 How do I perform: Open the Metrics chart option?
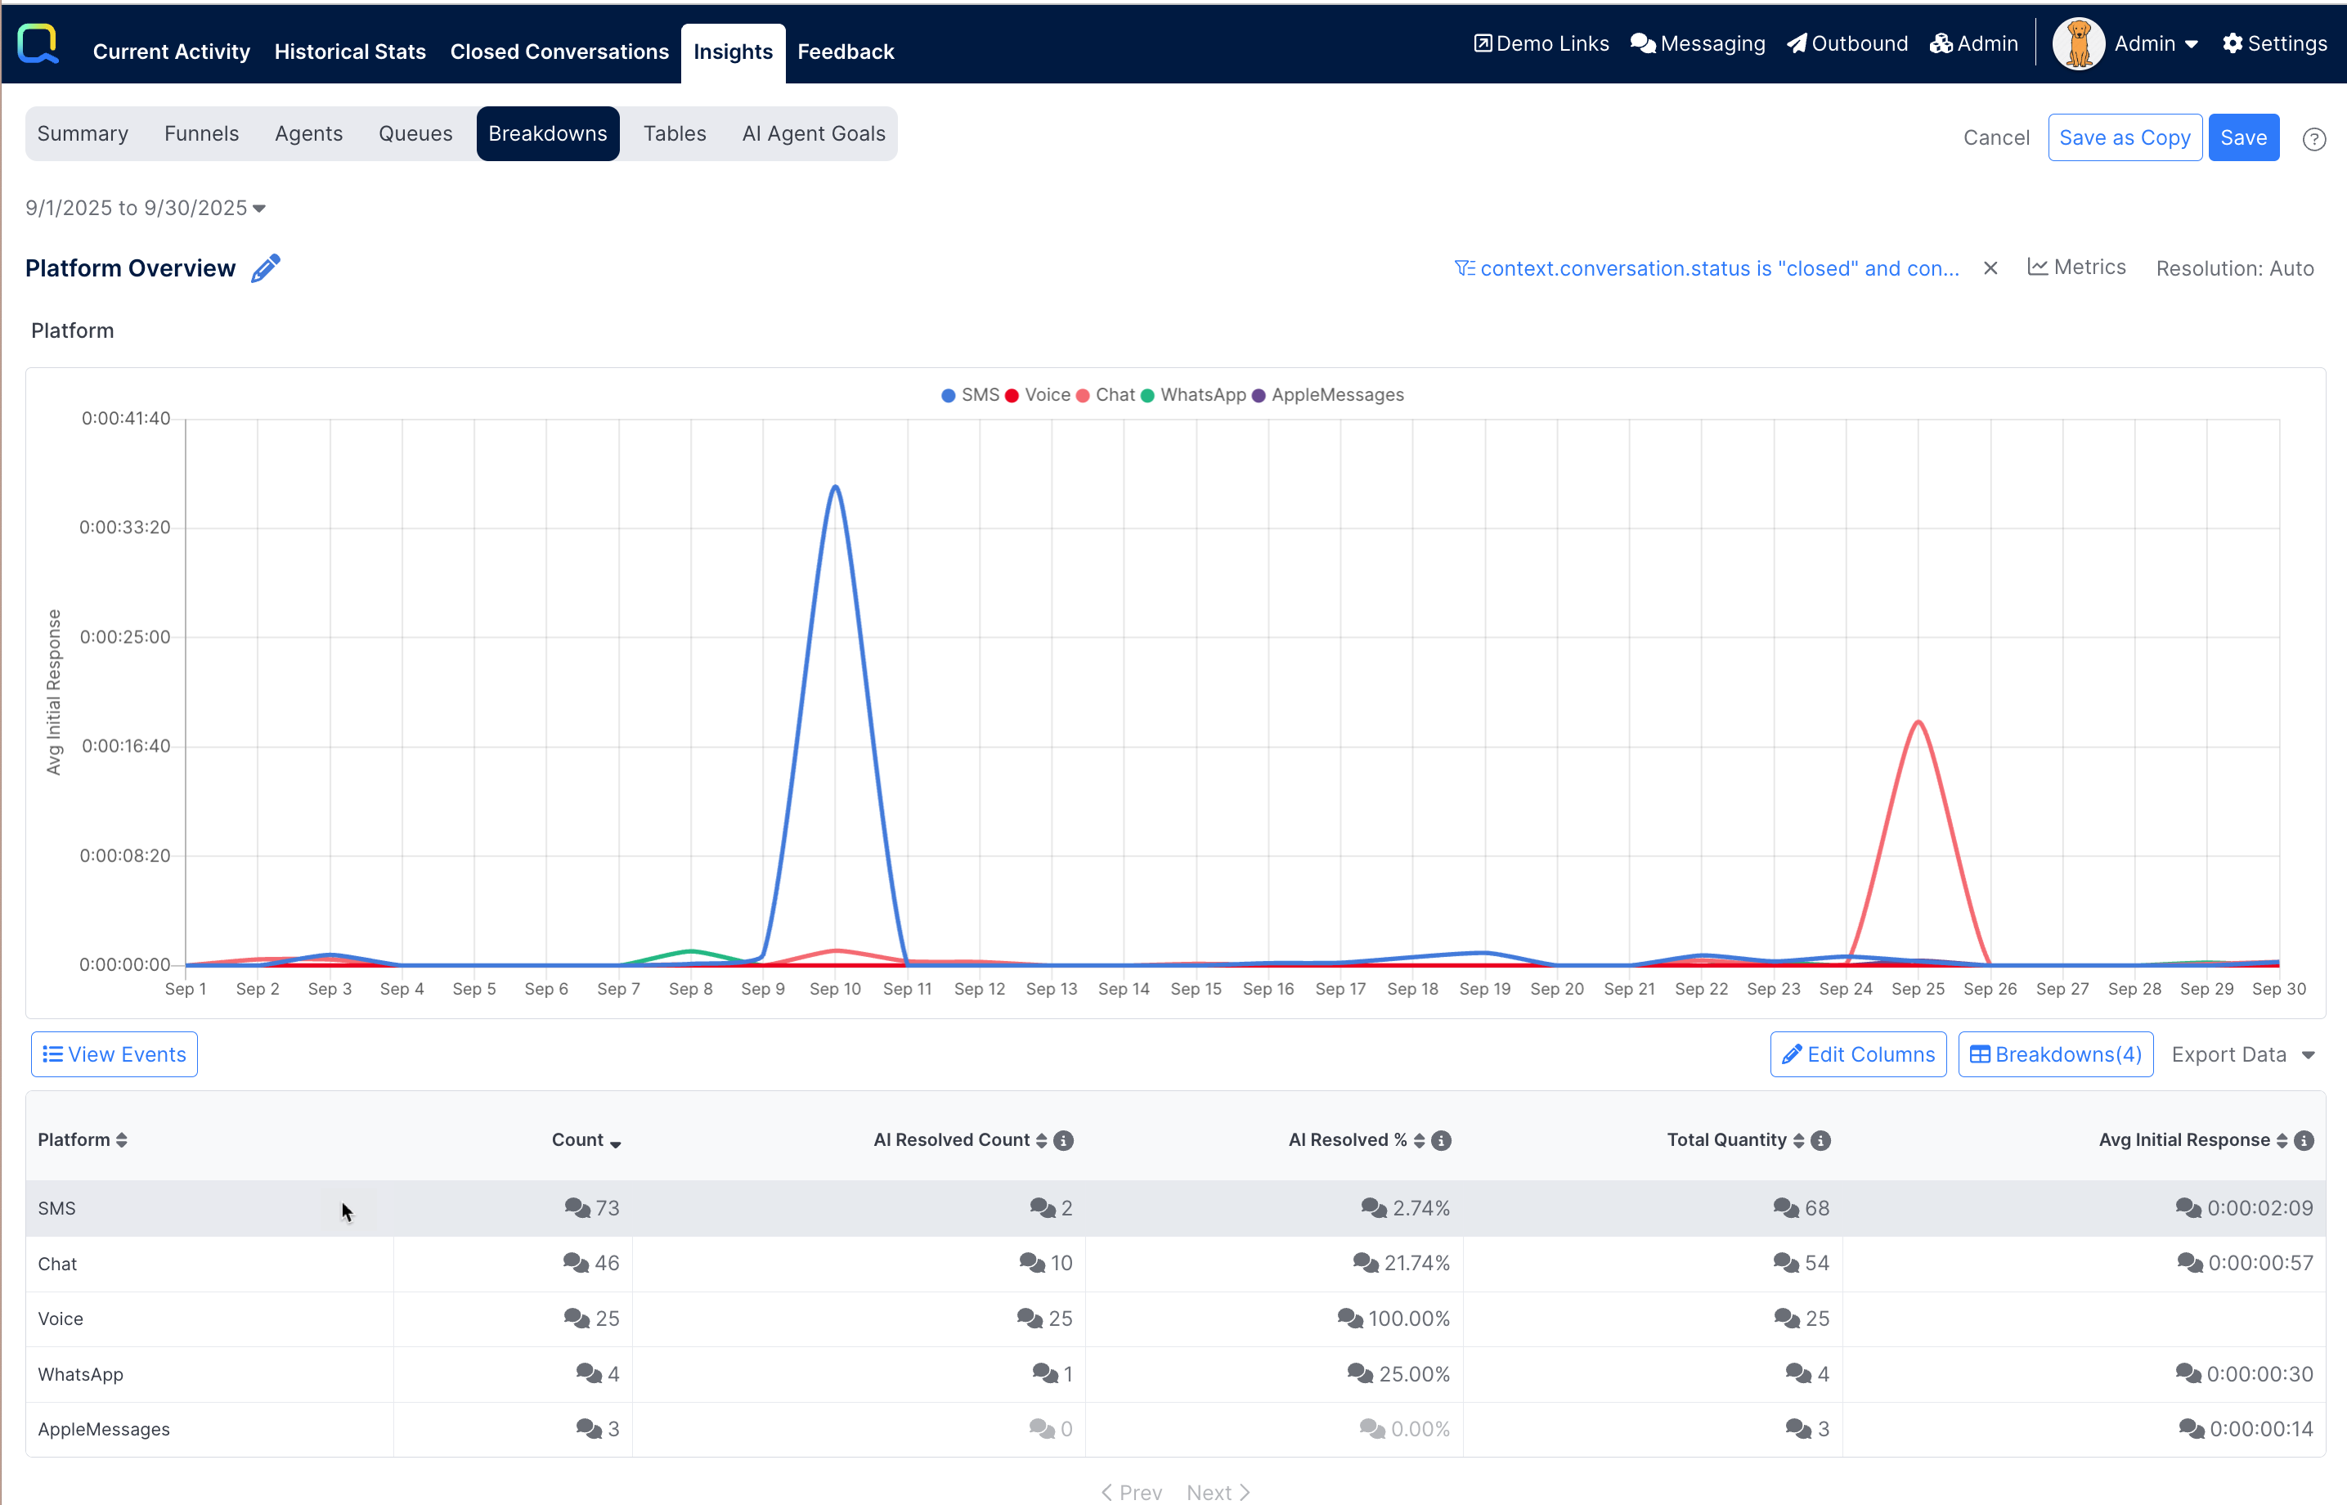(2076, 267)
